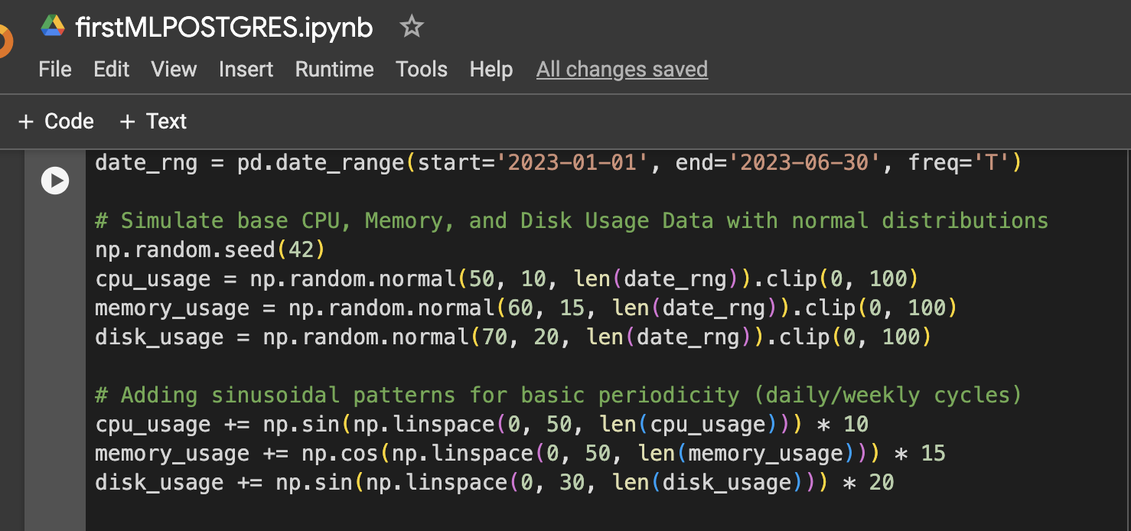Click the orange Colab logo
This screenshot has width=1131, height=531.
point(5,41)
